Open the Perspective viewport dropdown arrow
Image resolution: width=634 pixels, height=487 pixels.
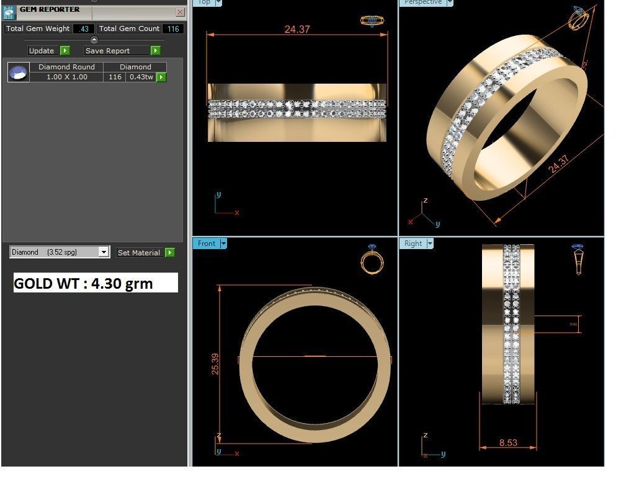450,2
